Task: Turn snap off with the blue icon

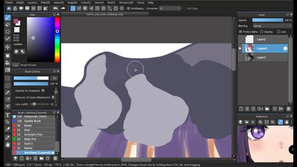Action: coord(73,8)
